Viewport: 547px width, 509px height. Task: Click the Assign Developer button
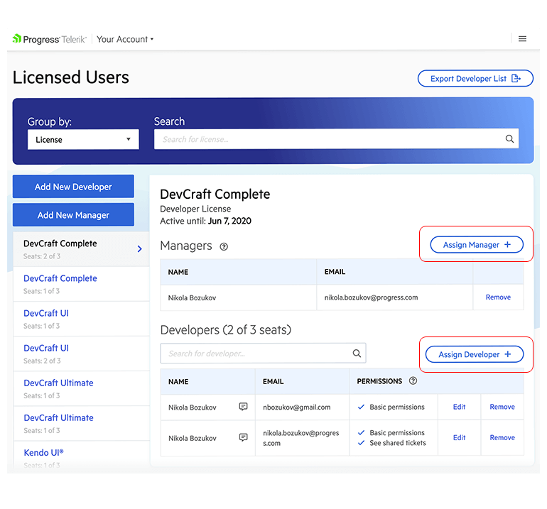tap(475, 354)
